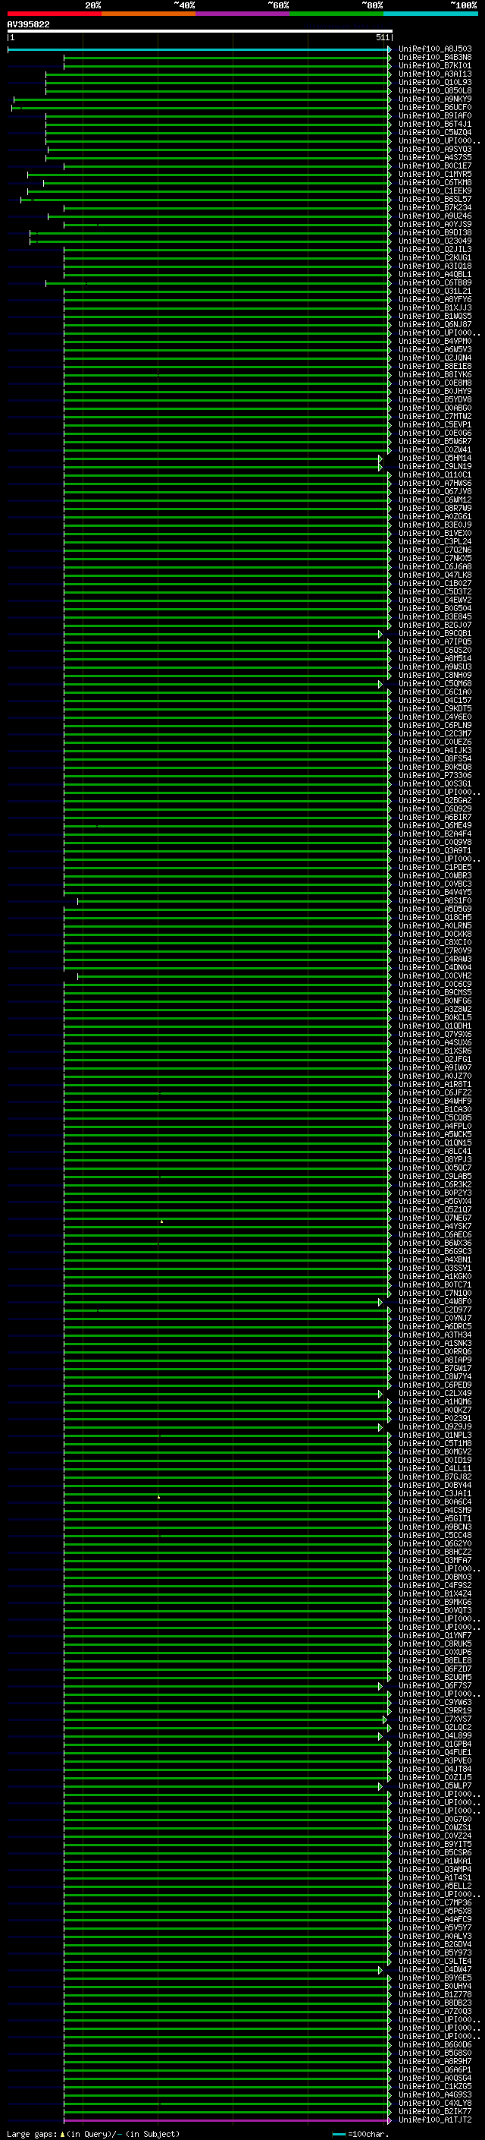The image size is (485, 2140).
Task: Select hit label UniRef100_C3JAI1
Action: pos(435,1494)
